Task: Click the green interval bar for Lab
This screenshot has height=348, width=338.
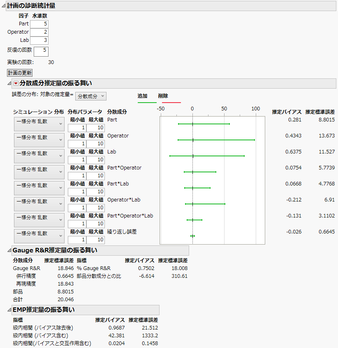Action: click(x=206, y=156)
